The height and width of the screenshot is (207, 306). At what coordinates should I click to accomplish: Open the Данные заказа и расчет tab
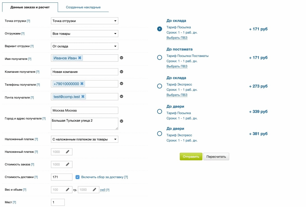(x=30, y=7)
